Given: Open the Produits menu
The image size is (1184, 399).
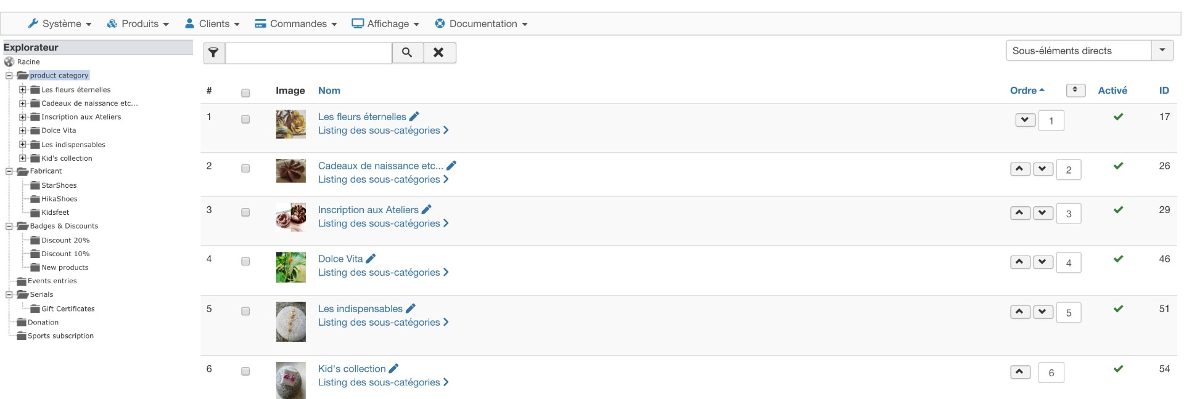Looking at the screenshot, I should pos(138,24).
